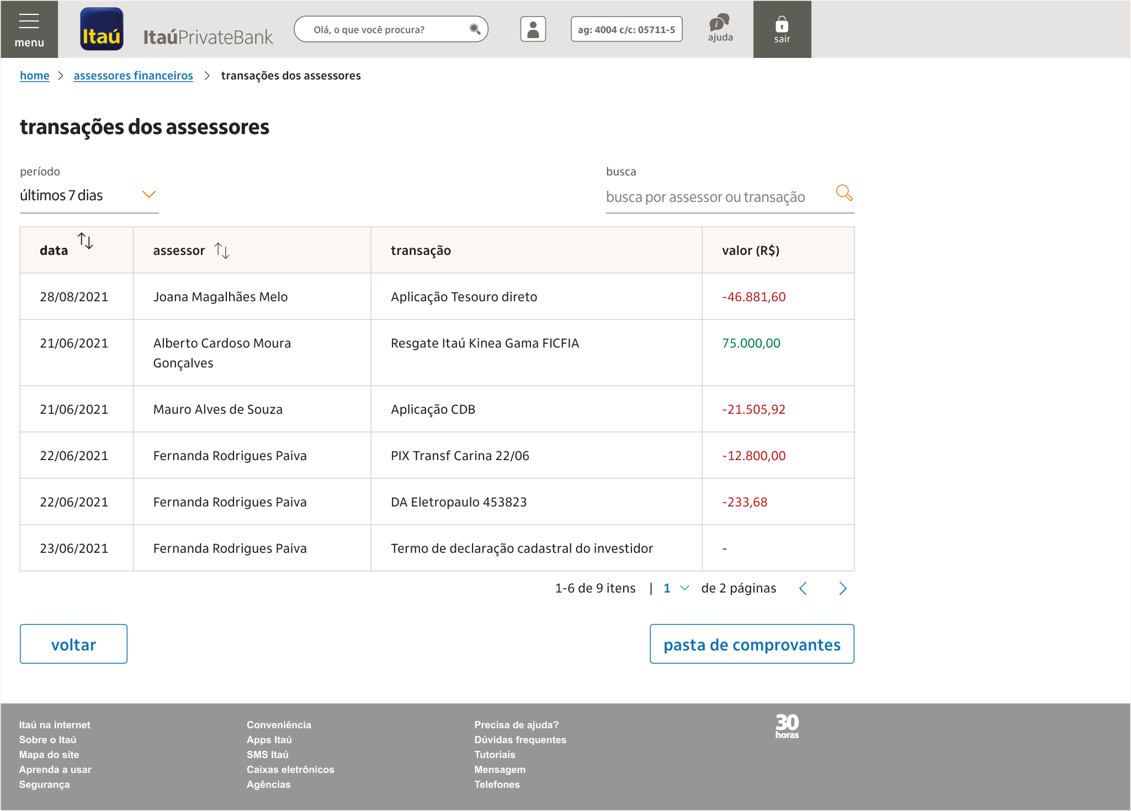This screenshot has height=811, width=1131.
Task: Select Joana Magalhães Melo row
Action: coord(437,297)
